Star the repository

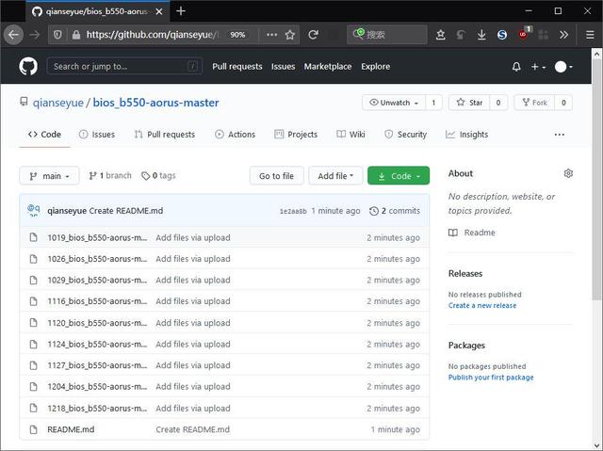(x=469, y=103)
